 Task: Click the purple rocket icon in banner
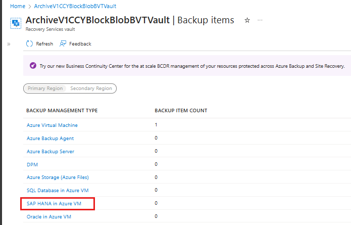click(33, 66)
